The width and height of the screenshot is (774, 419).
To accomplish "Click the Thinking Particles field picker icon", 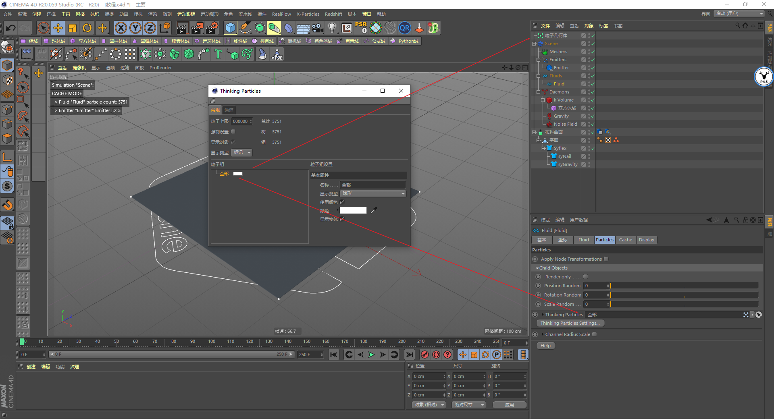I will (x=759, y=315).
